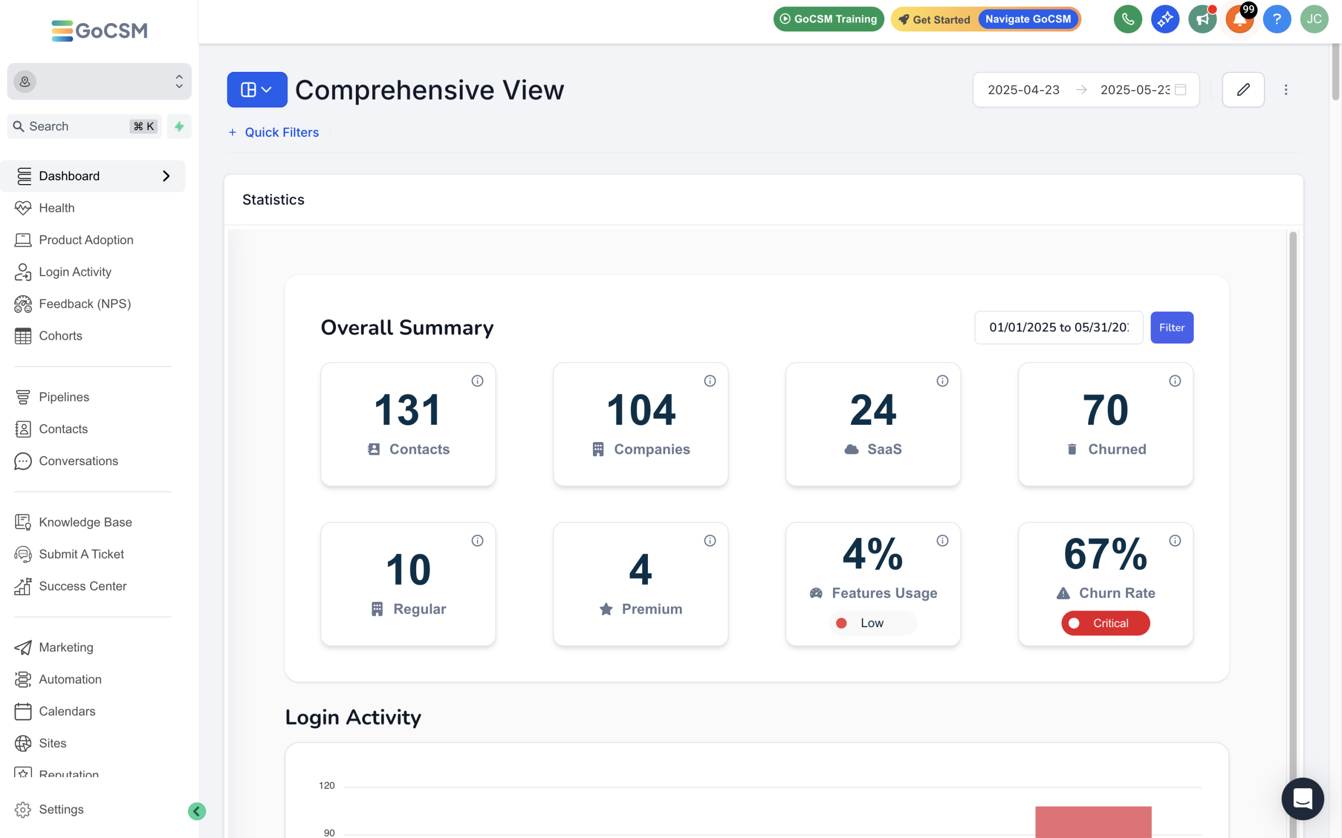Image resolution: width=1342 pixels, height=838 pixels.
Task: Click info icon on Premium card
Action: [709, 540]
